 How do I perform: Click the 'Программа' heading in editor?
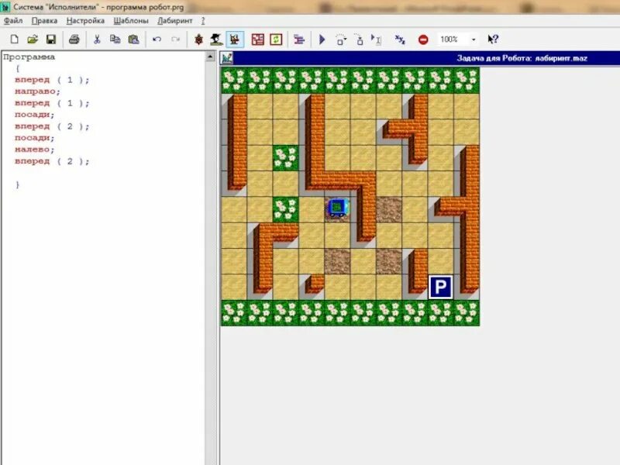click(x=29, y=57)
